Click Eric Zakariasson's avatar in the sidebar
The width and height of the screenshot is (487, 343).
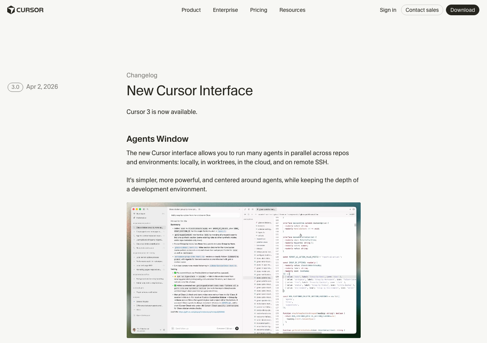coord(134,329)
